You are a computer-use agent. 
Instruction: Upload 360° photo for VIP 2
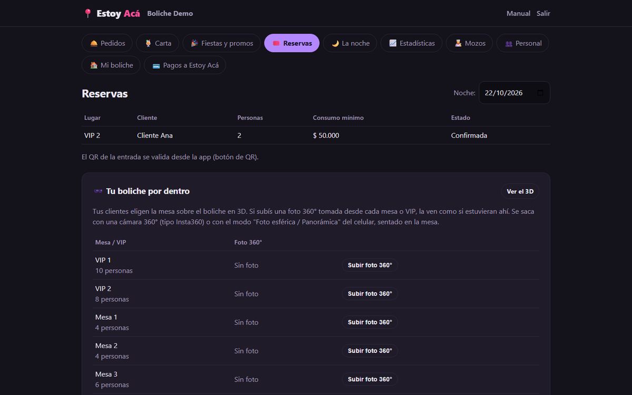tap(370, 293)
